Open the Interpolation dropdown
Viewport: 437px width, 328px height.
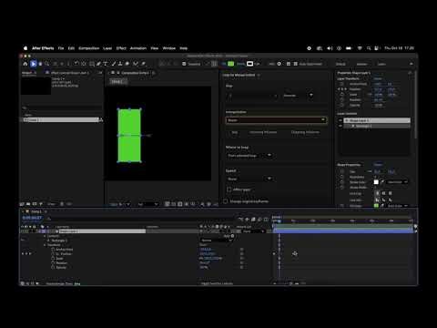[276, 120]
